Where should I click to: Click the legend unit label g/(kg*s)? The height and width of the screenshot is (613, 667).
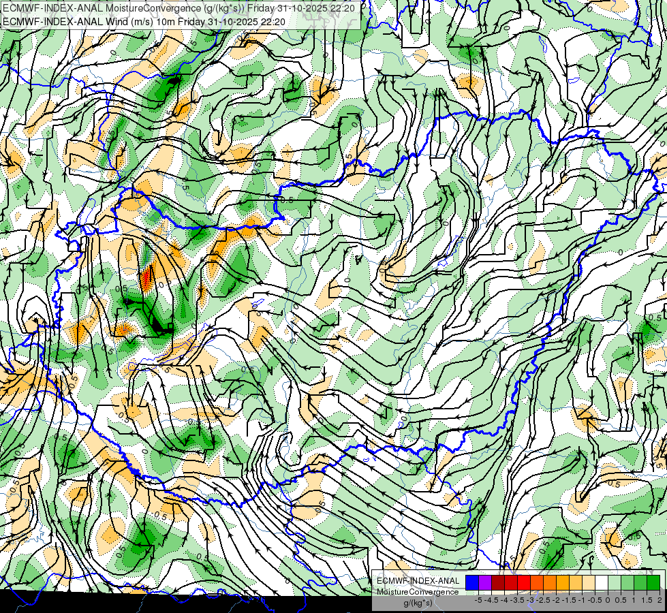pos(418,603)
